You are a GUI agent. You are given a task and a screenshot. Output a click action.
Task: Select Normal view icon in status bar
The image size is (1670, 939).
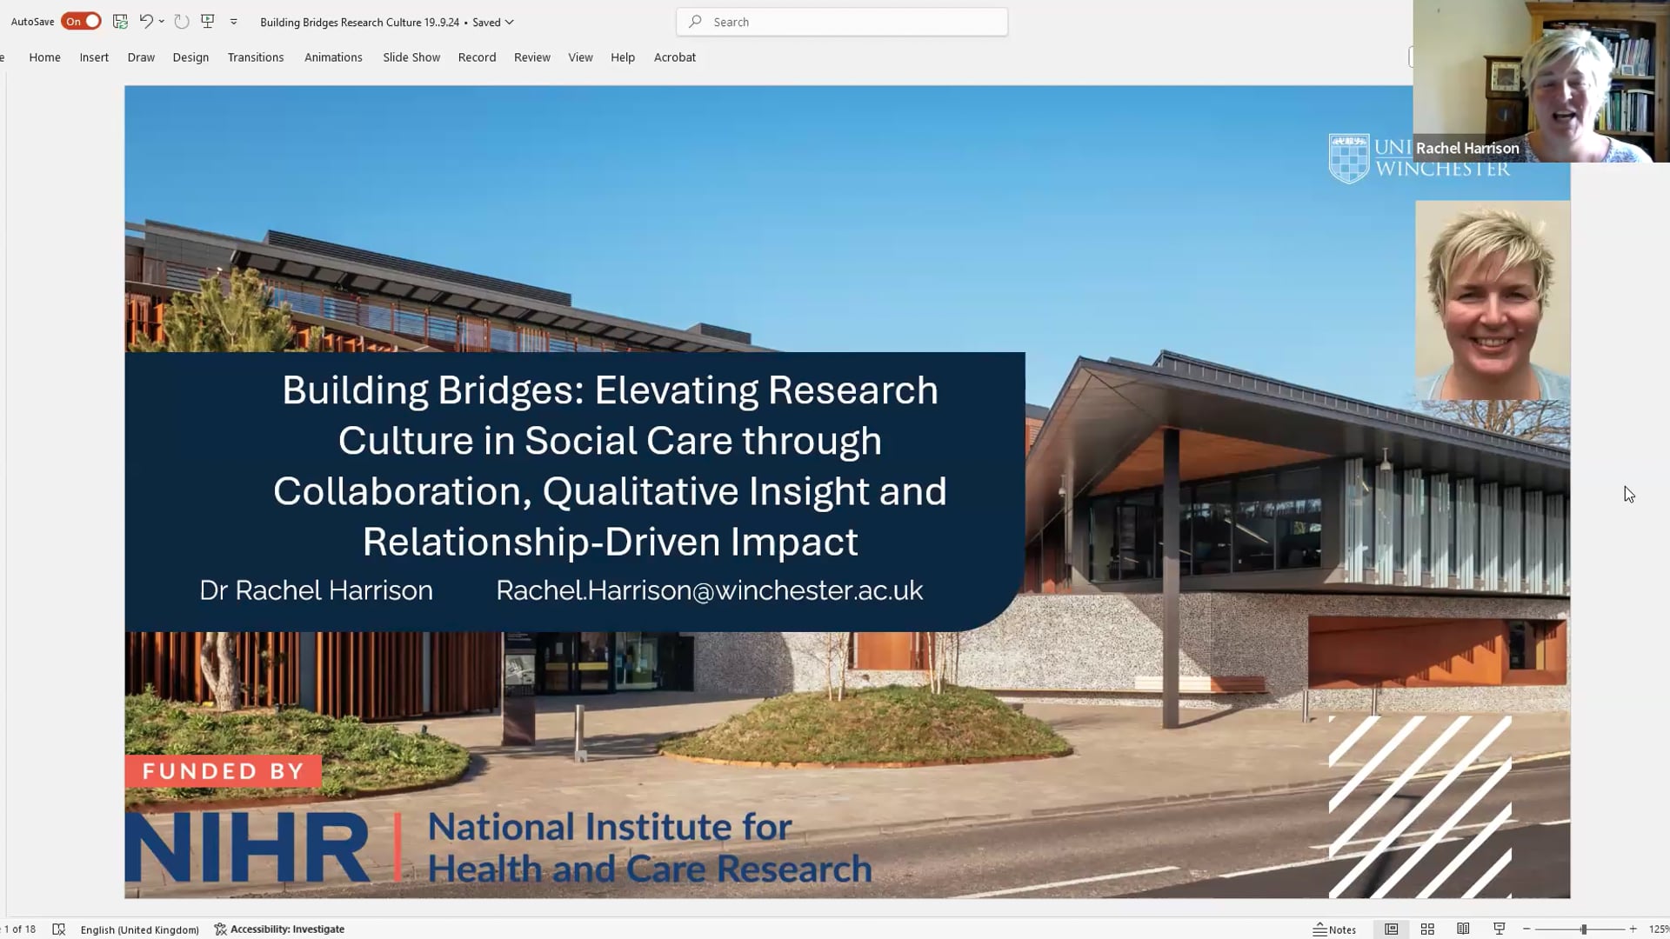coord(1391,929)
